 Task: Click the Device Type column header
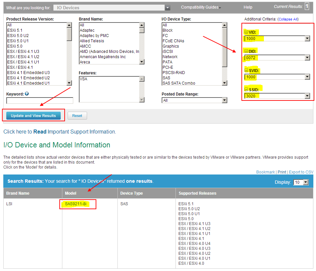[x=131, y=193]
